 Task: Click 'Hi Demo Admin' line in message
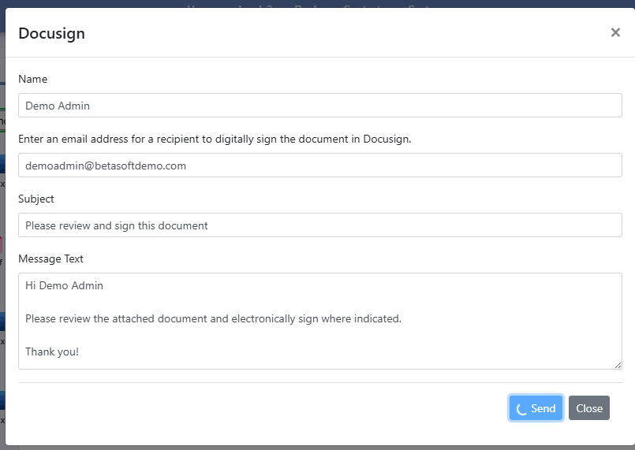coord(64,285)
